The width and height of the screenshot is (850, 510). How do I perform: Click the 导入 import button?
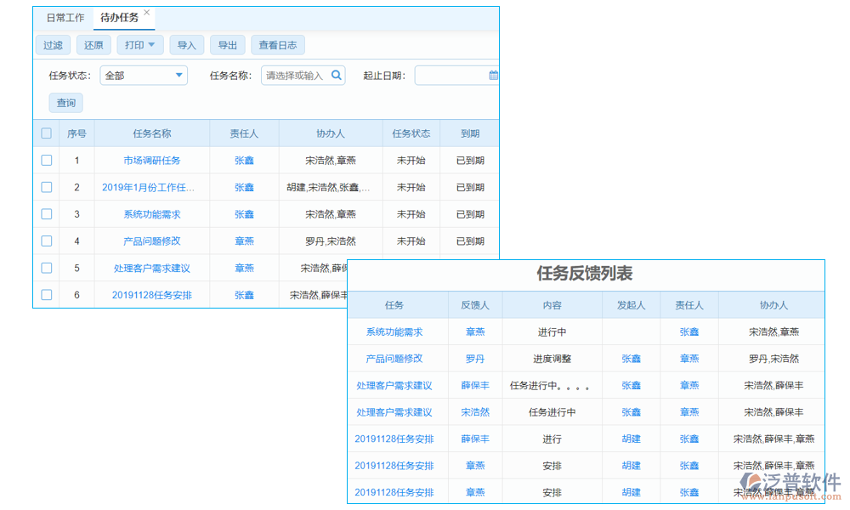(187, 45)
